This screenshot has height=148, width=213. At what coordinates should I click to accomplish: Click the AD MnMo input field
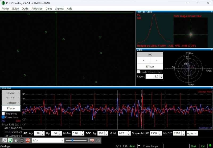click(x=76, y=133)
